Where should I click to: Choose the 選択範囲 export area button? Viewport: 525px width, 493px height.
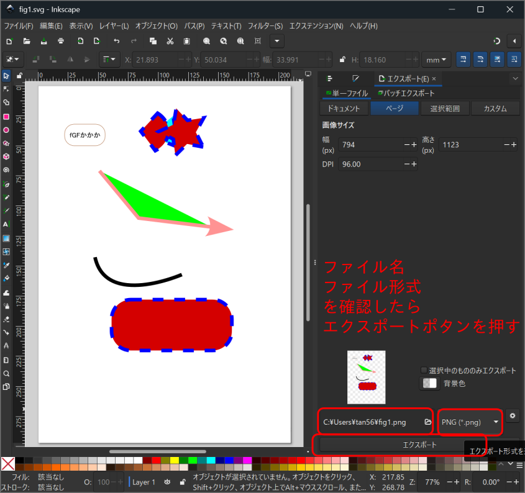[x=445, y=108]
